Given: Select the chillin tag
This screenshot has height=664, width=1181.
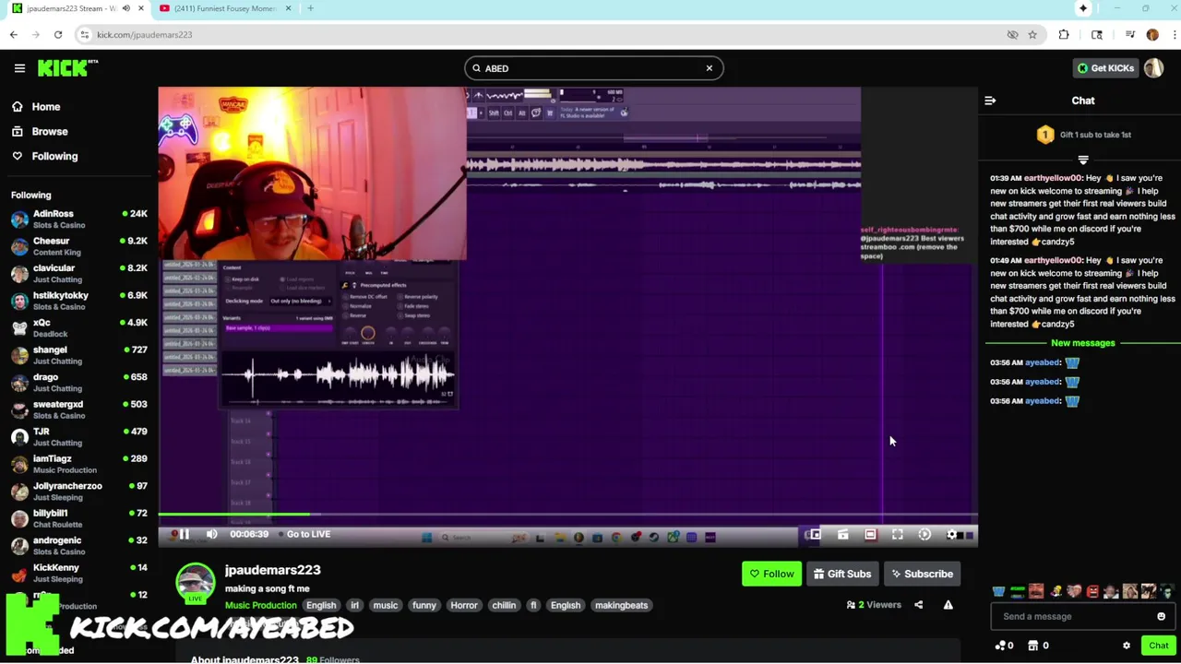Looking at the screenshot, I should (504, 605).
